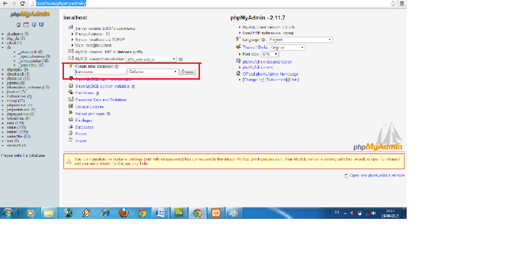Viewport: 505px width, 265px height.
Task: Open the phpMyAdmin Home icon in sidebar
Action: click(x=19, y=24)
